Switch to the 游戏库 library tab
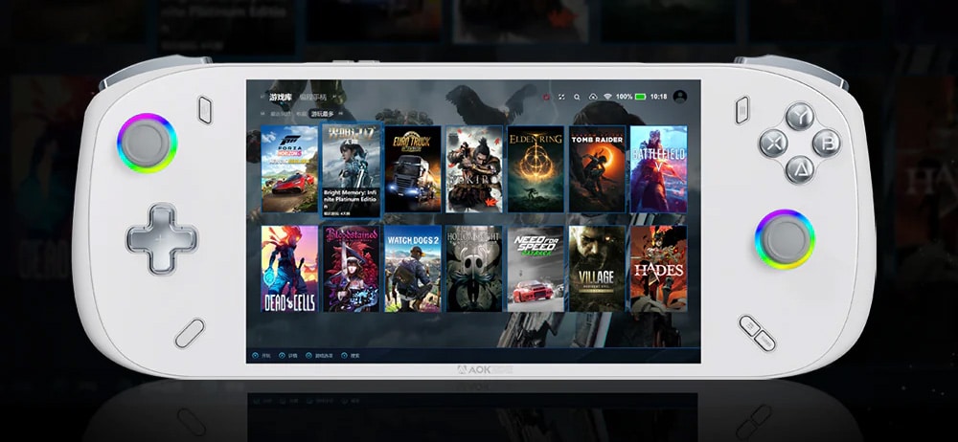The height and width of the screenshot is (442, 958). click(281, 97)
